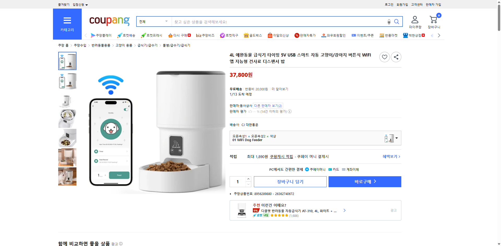The height and width of the screenshot is (246, 501).
Task: Add product to wishlist with heart icon
Action: [384, 57]
